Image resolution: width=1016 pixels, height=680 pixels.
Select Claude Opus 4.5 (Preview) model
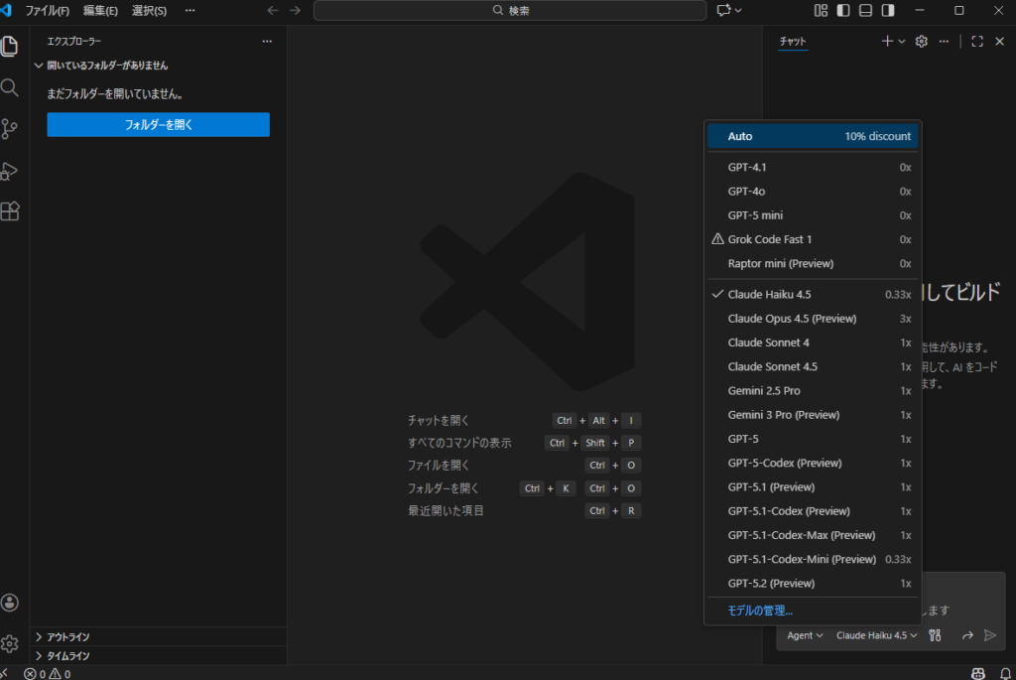tap(792, 319)
